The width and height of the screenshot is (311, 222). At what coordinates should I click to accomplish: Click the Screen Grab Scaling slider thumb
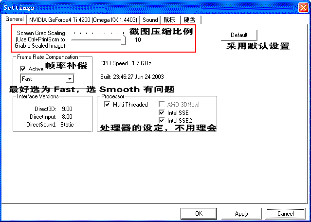(124, 40)
